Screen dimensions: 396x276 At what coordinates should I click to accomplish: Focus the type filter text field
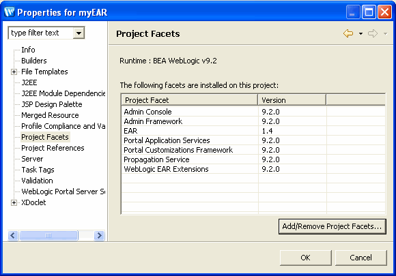pos(41,33)
